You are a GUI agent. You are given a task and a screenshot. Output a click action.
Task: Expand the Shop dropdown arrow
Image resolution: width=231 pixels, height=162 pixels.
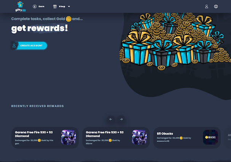[69, 6]
